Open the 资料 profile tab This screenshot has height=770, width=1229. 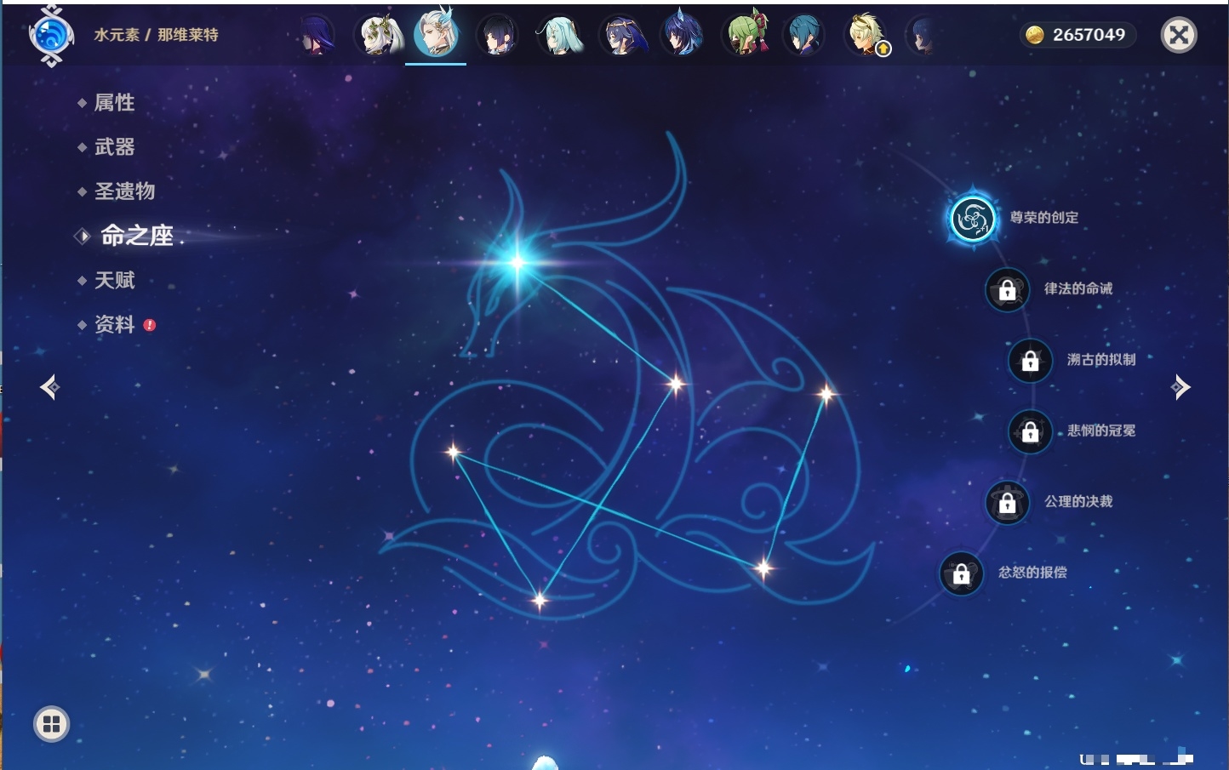coord(114,324)
